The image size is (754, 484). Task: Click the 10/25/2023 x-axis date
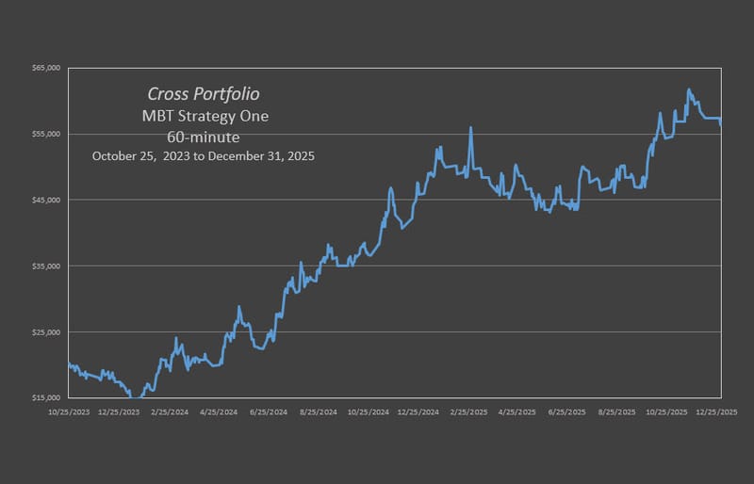point(71,412)
